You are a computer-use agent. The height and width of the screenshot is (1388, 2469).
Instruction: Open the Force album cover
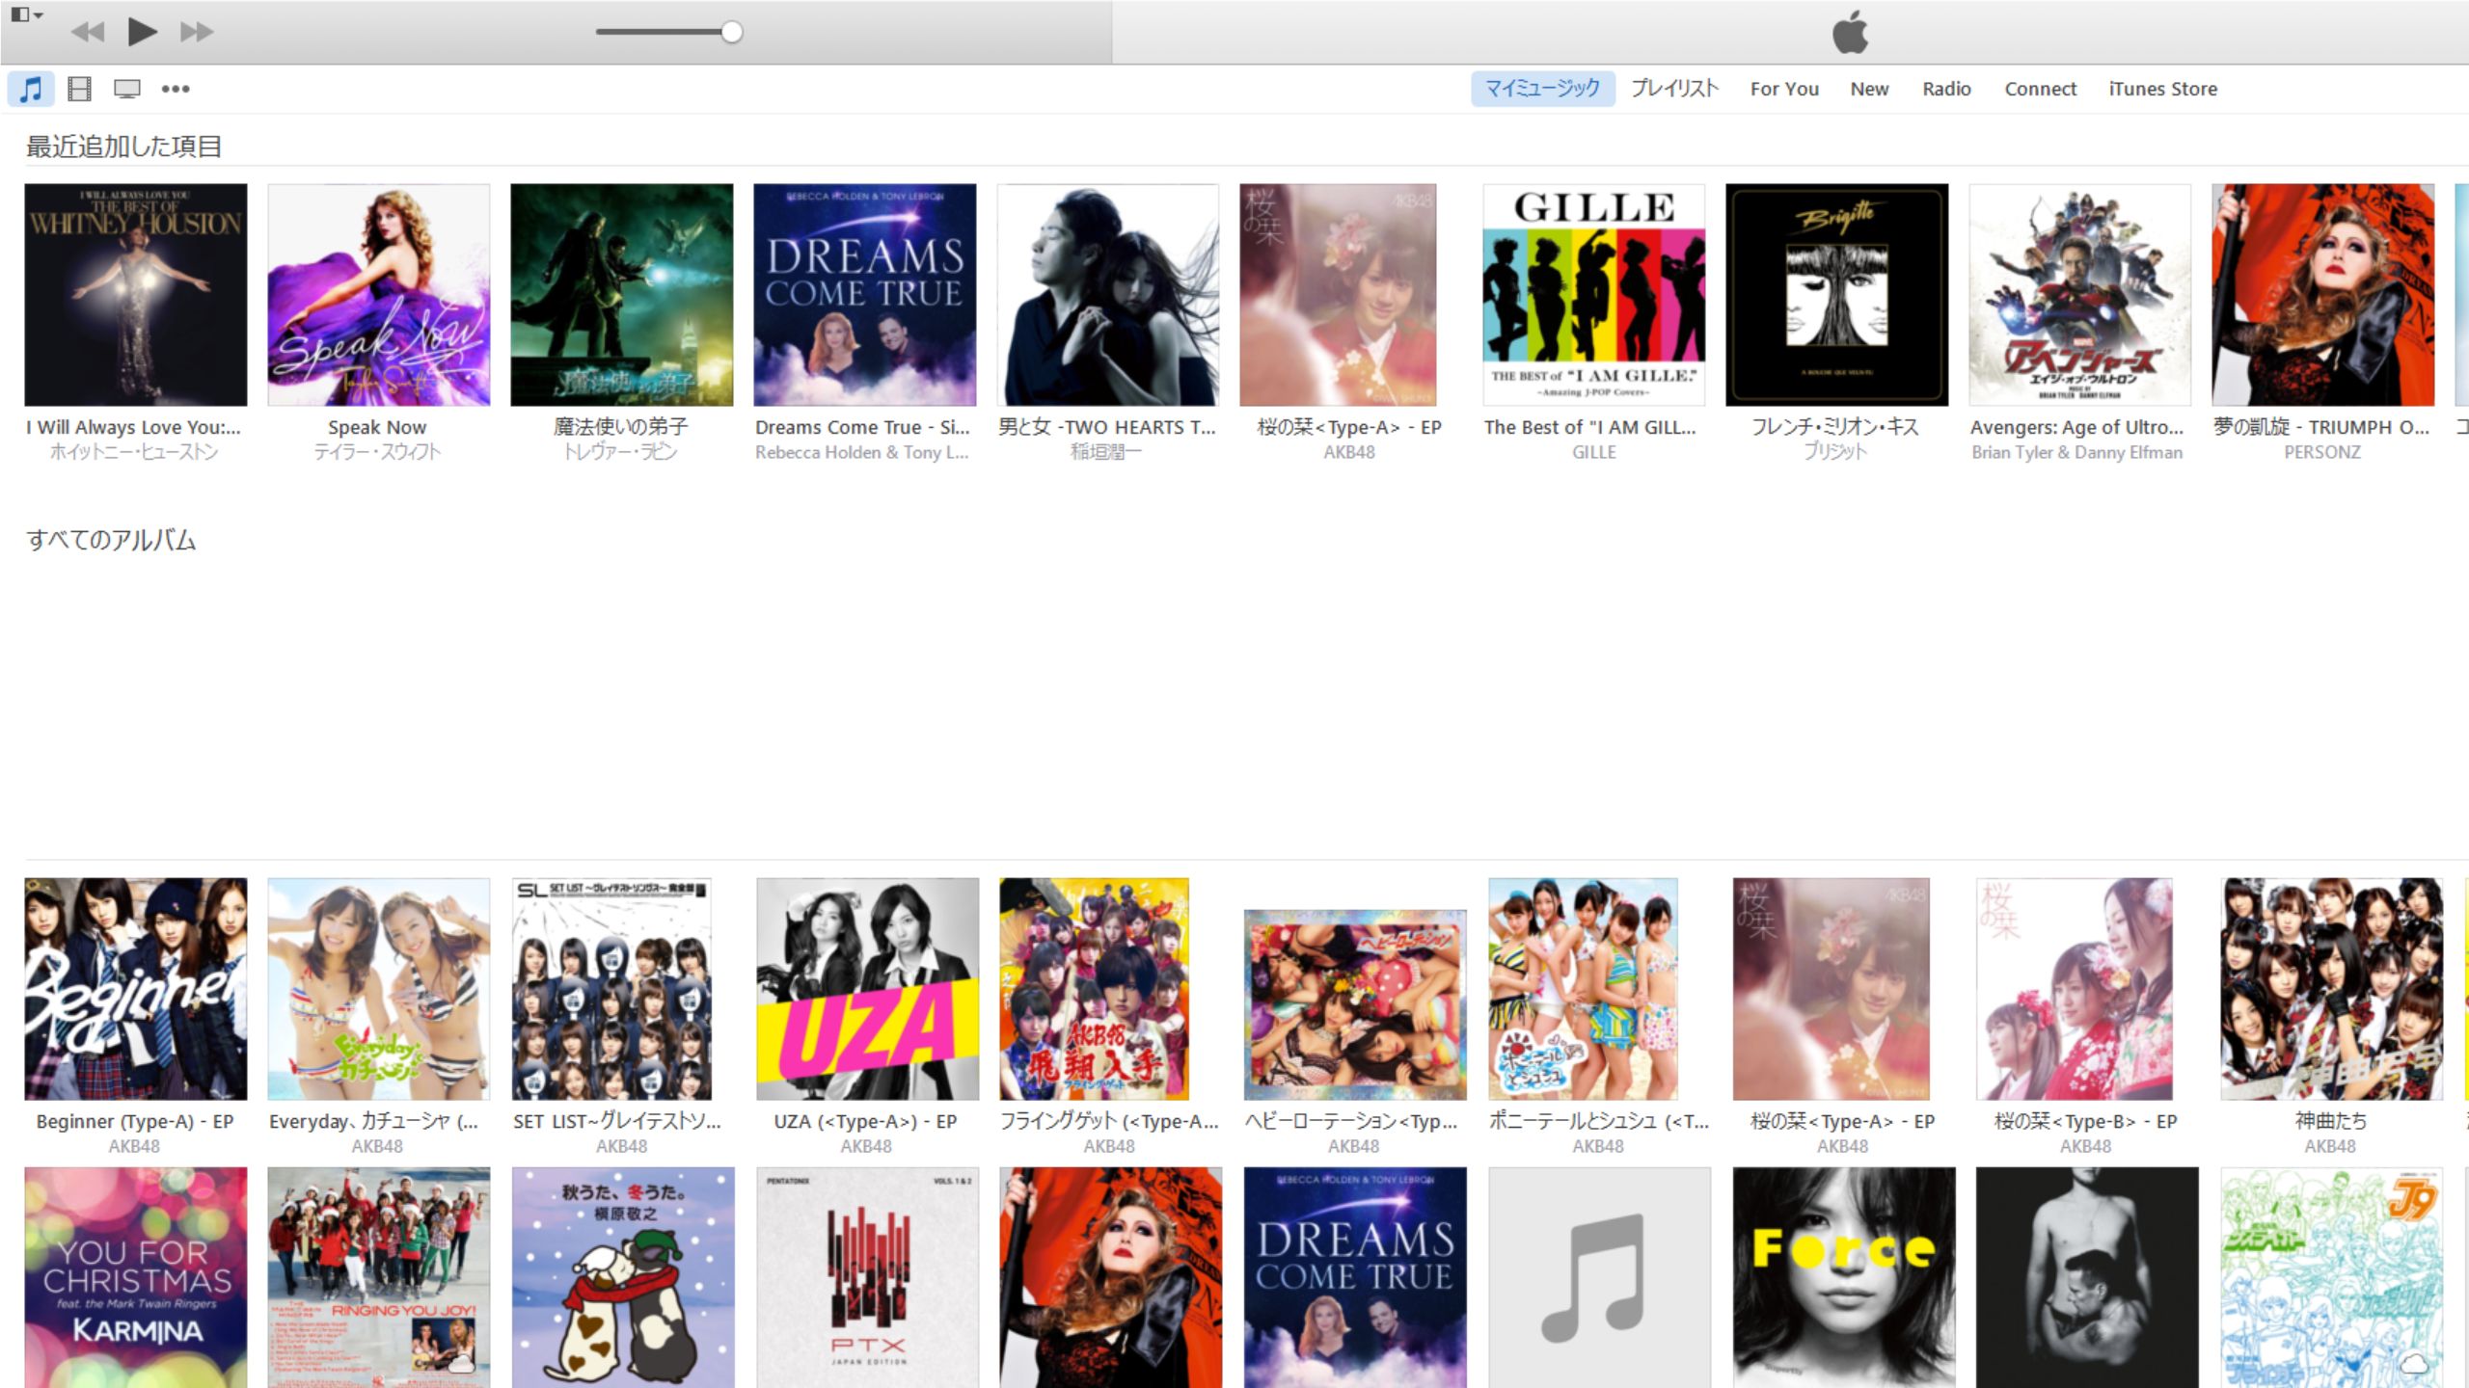point(1844,1278)
